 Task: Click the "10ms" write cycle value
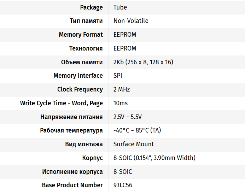(121, 103)
